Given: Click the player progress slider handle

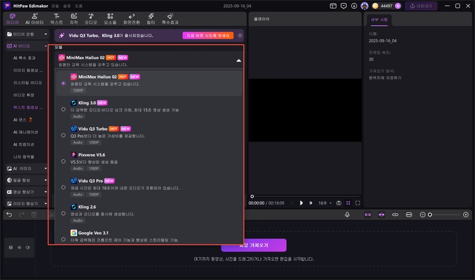Looking at the screenshot, I should click(x=252, y=197).
